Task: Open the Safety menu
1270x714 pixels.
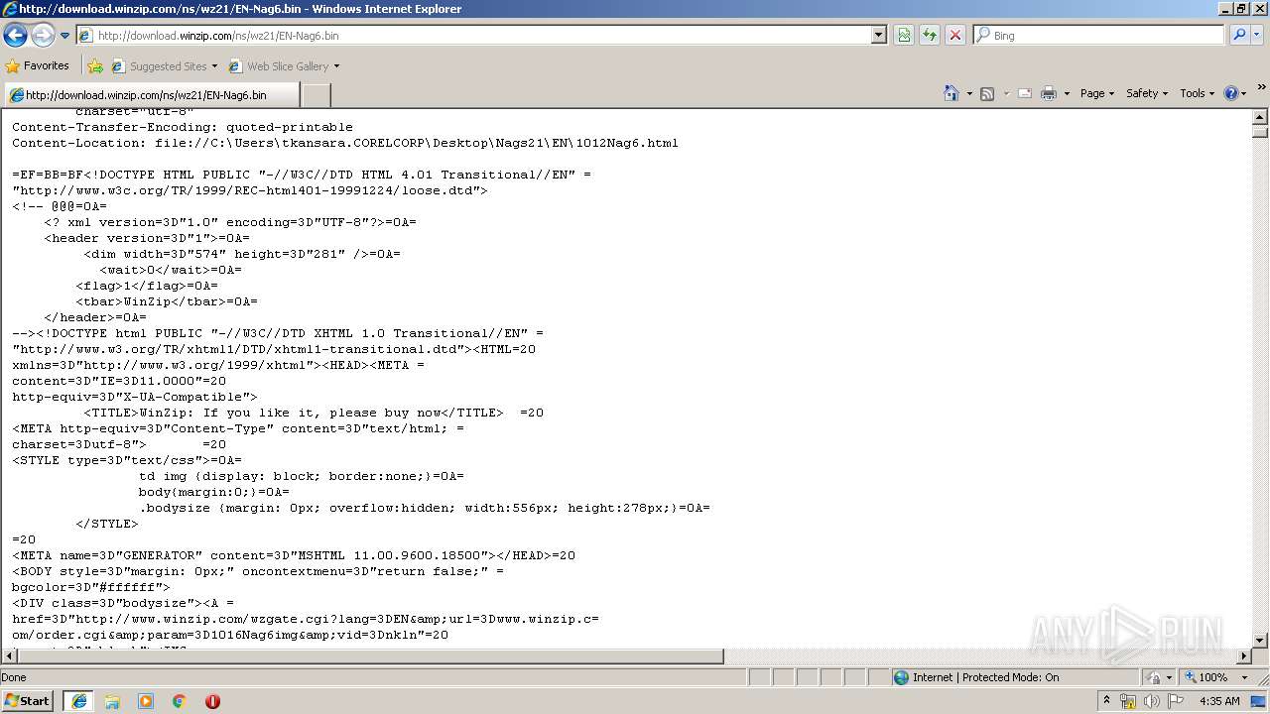Action: [x=1146, y=93]
